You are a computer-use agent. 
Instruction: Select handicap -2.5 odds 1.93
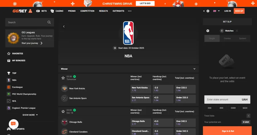point(163,89)
